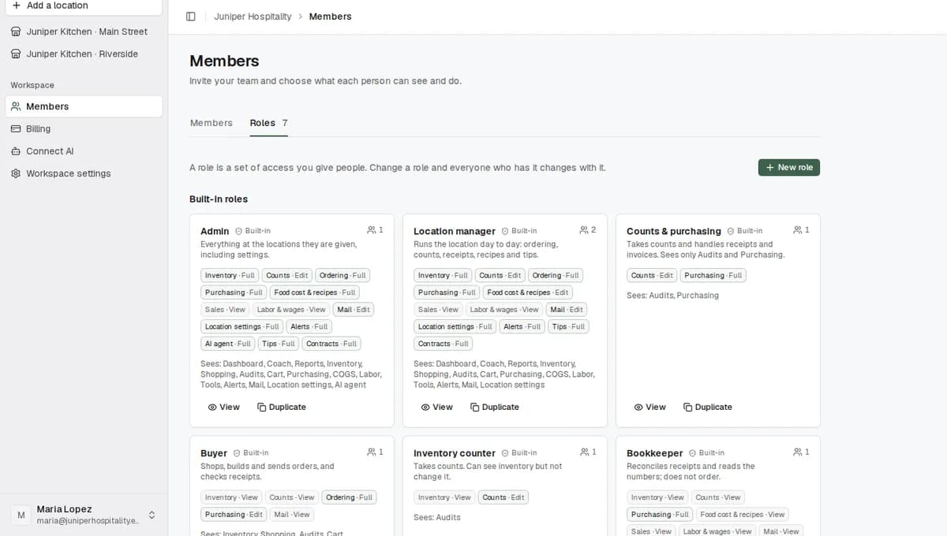Click the Bookkeeper role title

click(x=655, y=453)
